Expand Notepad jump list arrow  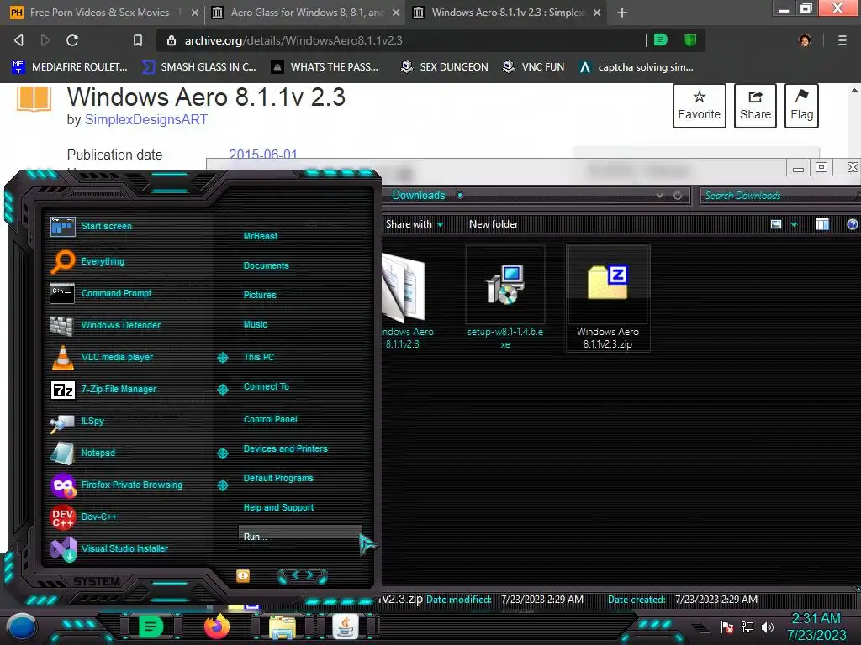222,453
